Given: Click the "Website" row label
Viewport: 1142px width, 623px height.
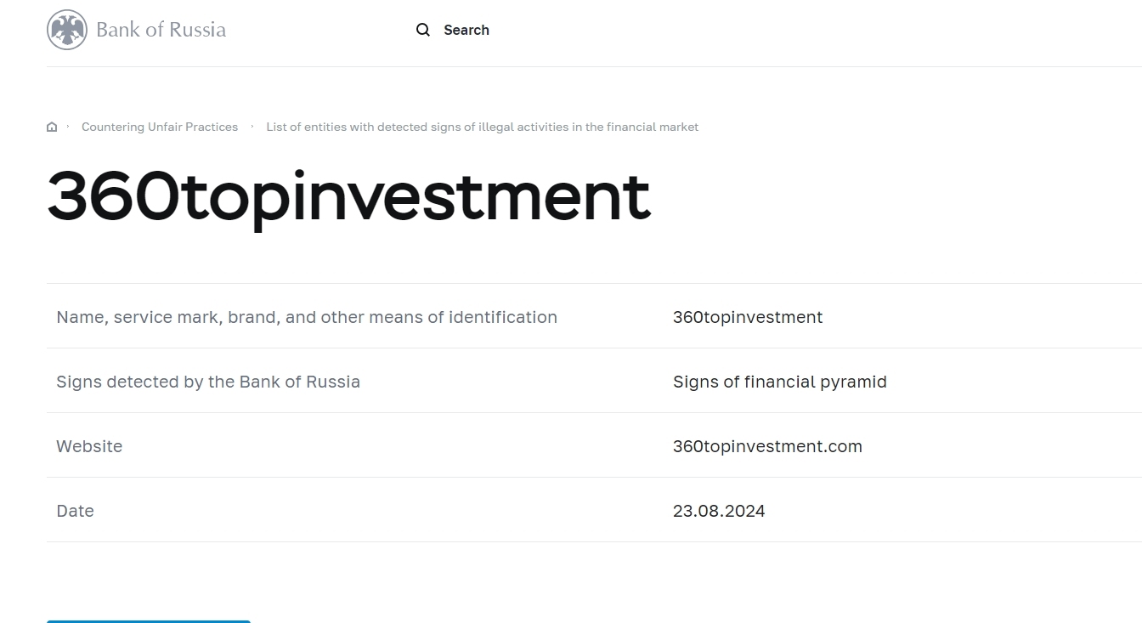Looking at the screenshot, I should [x=89, y=446].
